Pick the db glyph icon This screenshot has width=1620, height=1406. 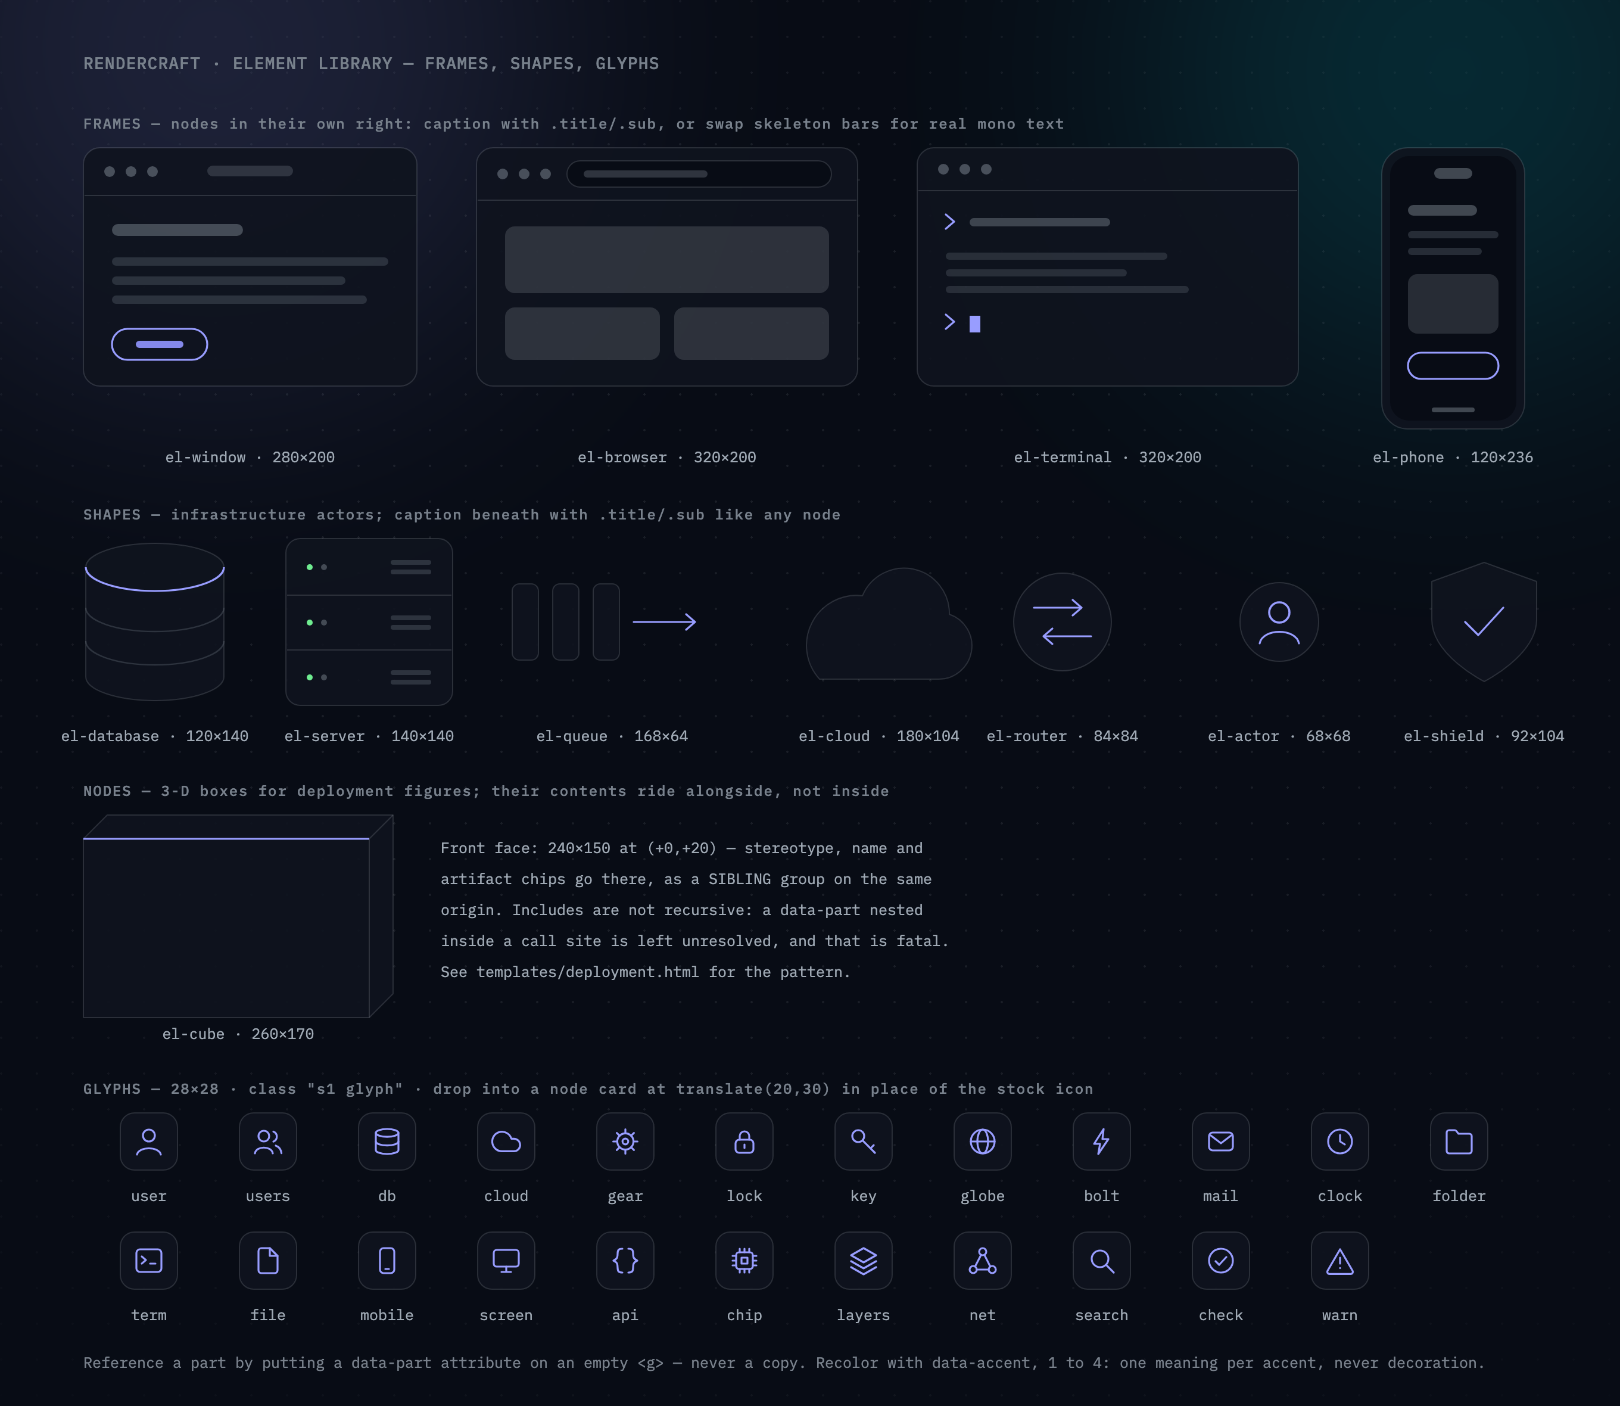(387, 1141)
